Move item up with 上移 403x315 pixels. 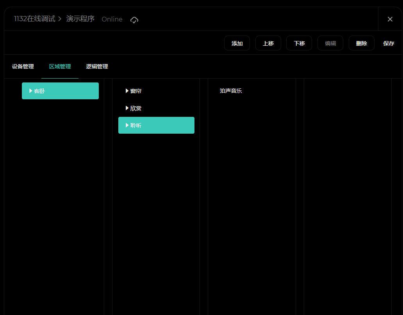(x=268, y=43)
